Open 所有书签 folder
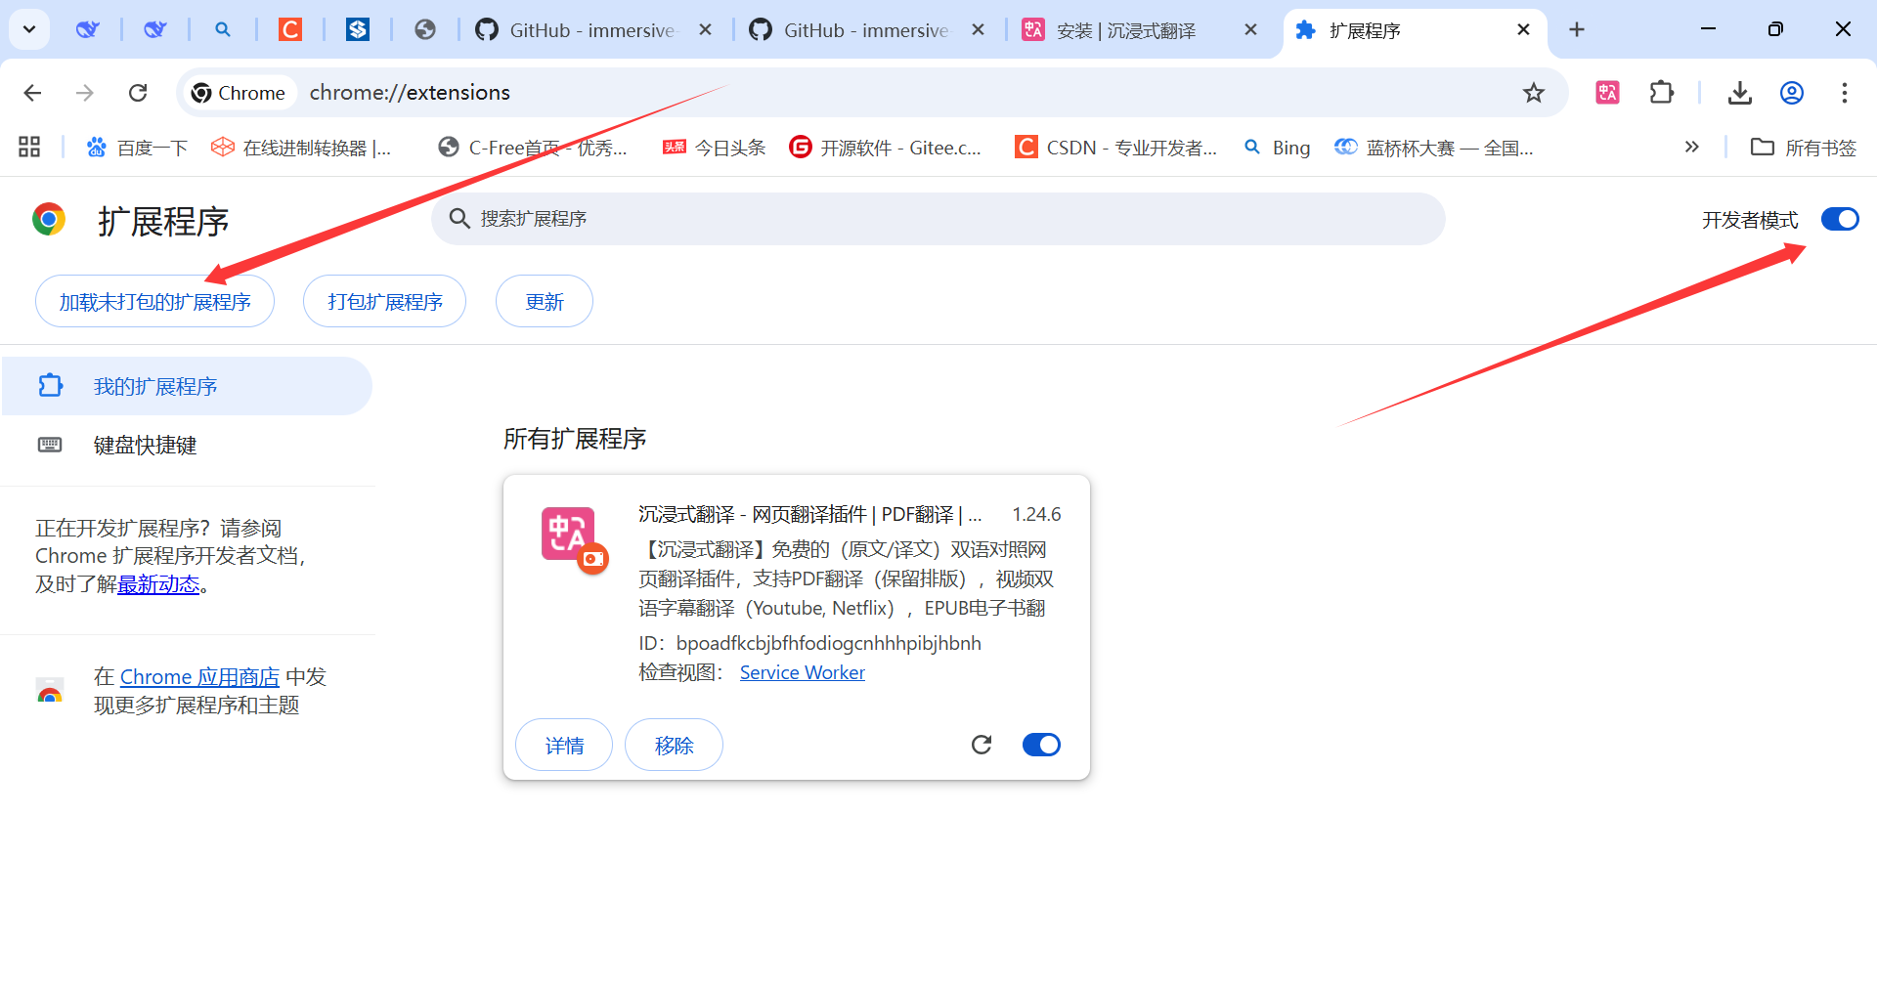The height and width of the screenshot is (985, 1877). pyautogui.click(x=1803, y=148)
